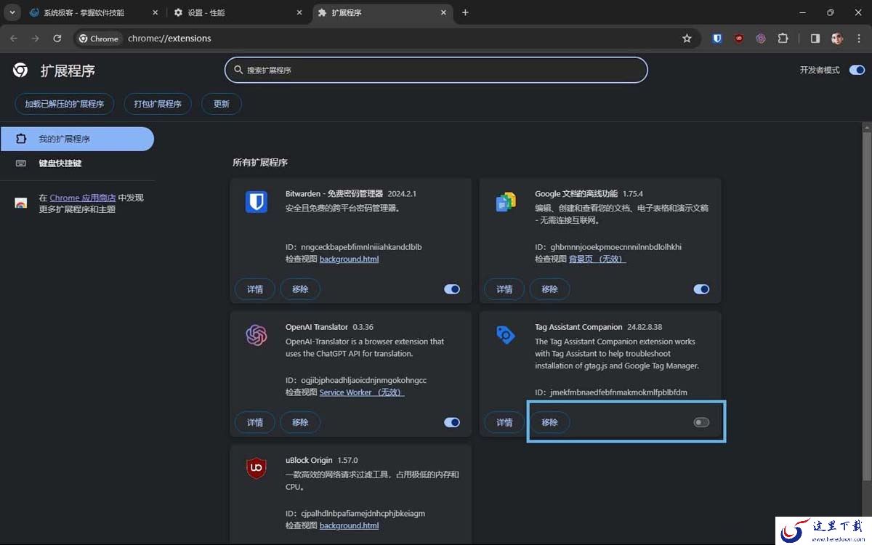
Task: Click the Bitwarden shield icon in card
Action: pyautogui.click(x=256, y=202)
